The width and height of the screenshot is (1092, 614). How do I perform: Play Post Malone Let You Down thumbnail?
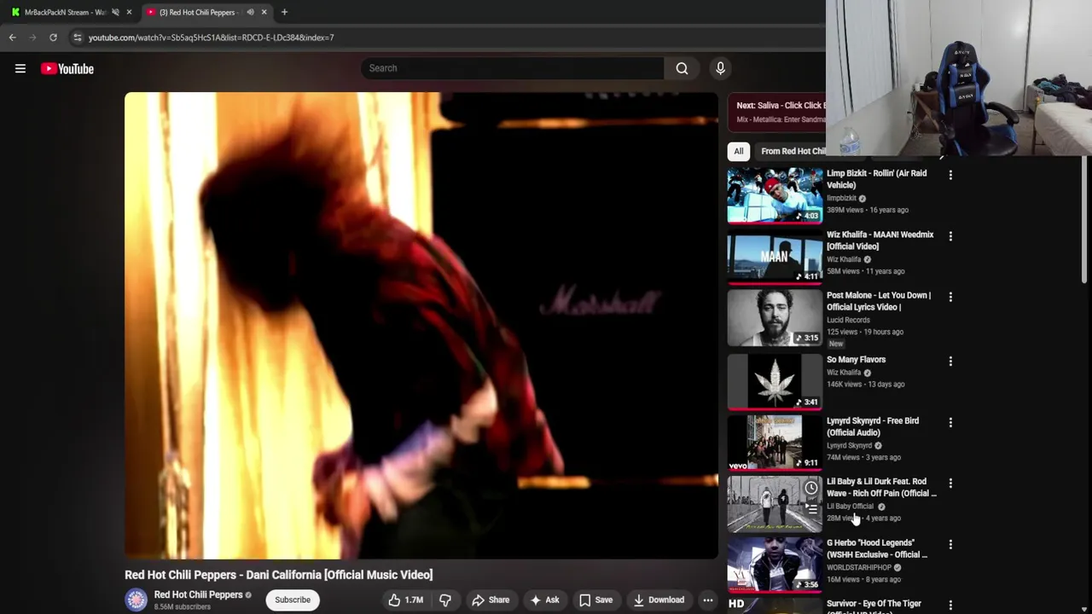pyautogui.click(x=775, y=317)
